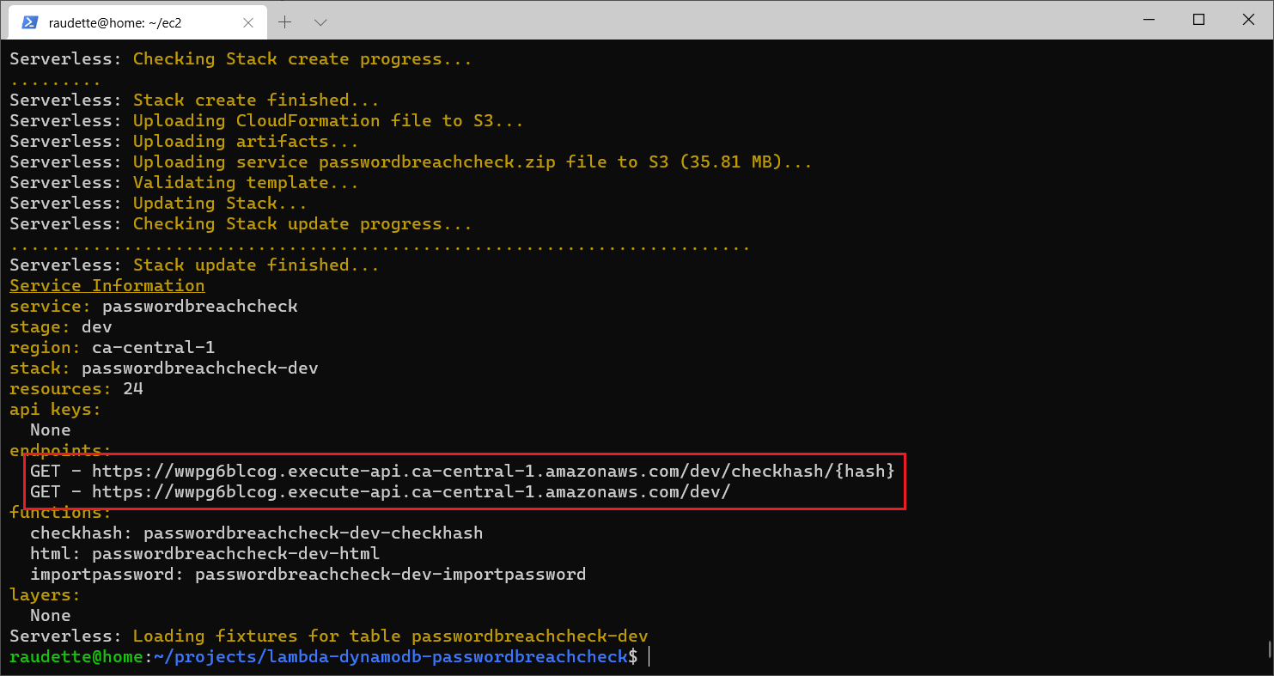Open the checkhash/{hash} endpoint URL

[x=493, y=472]
